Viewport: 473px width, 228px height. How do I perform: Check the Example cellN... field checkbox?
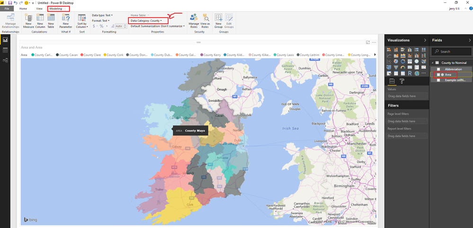tap(438, 80)
